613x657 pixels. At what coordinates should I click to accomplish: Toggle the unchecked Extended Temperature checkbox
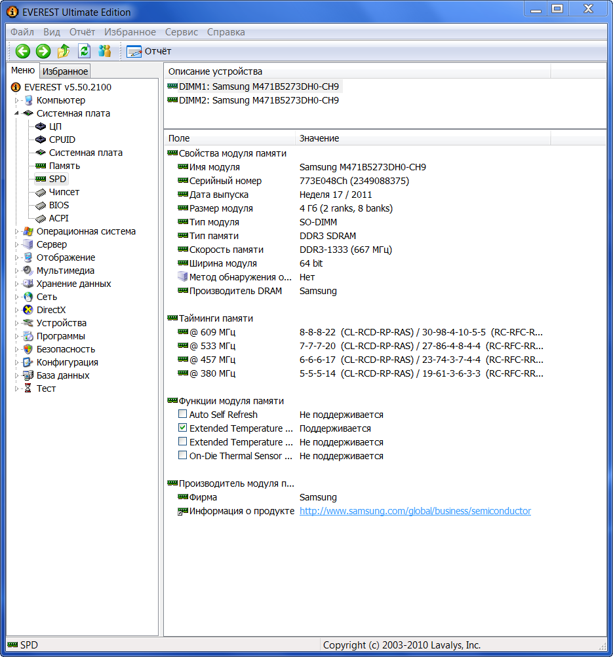pyautogui.click(x=182, y=441)
